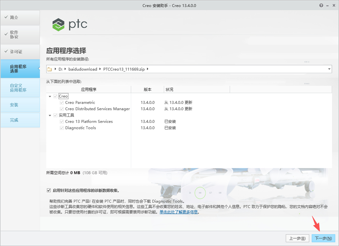
Task: Go to the 许可证 step
Action: (20, 52)
